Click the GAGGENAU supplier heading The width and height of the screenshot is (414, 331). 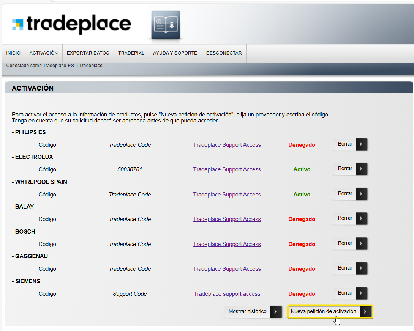click(x=30, y=256)
